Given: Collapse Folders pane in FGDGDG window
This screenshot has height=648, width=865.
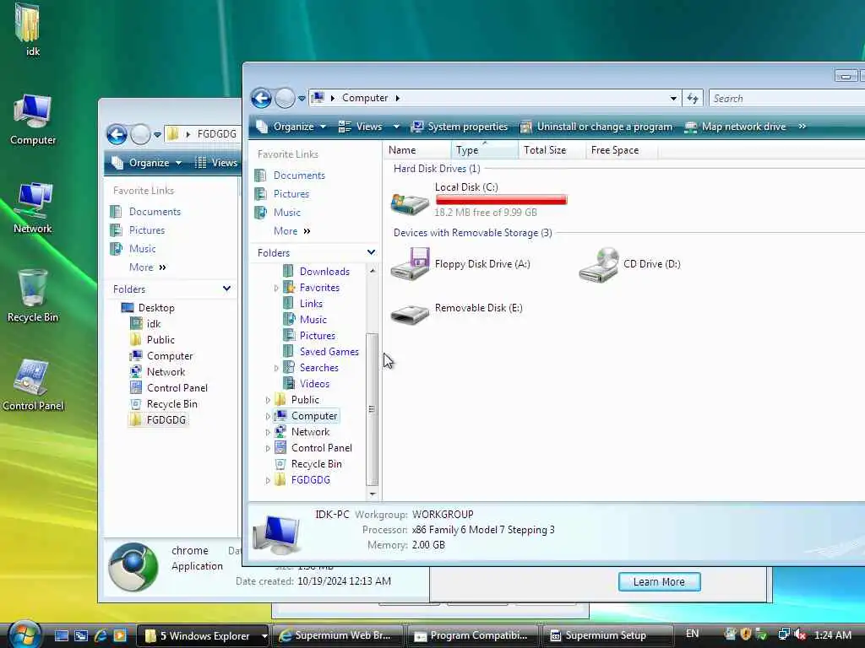Looking at the screenshot, I should (x=226, y=289).
